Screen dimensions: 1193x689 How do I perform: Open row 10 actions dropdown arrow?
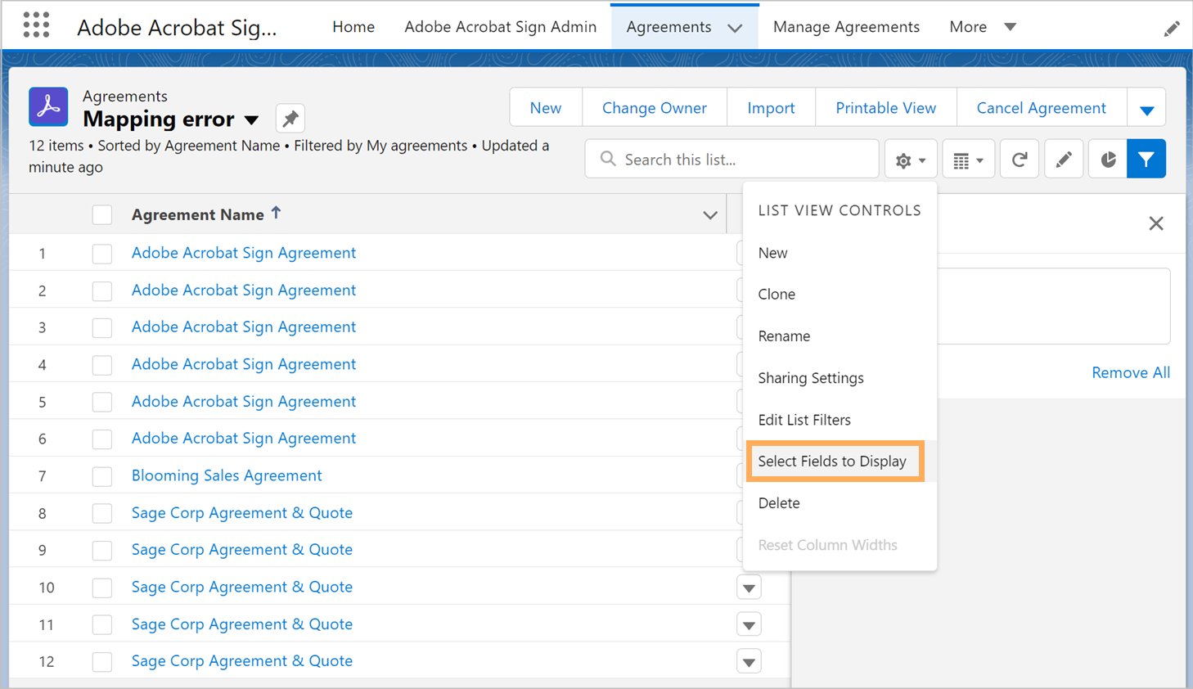coord(749,588)
